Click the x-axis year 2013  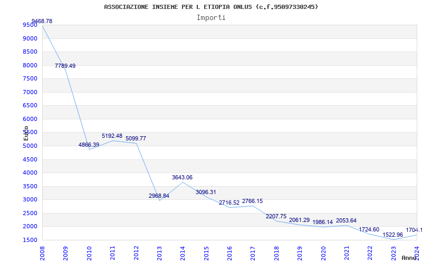point(159,254)
